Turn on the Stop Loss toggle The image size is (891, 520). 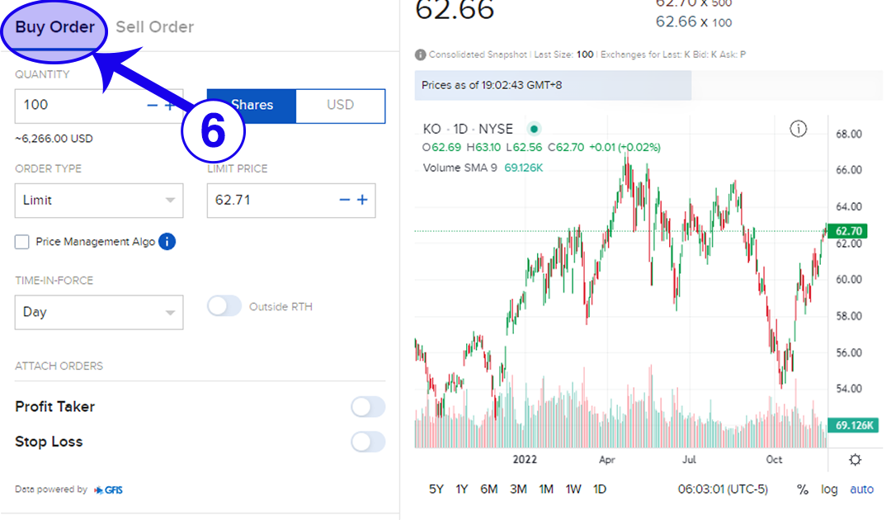pos(367,442)
